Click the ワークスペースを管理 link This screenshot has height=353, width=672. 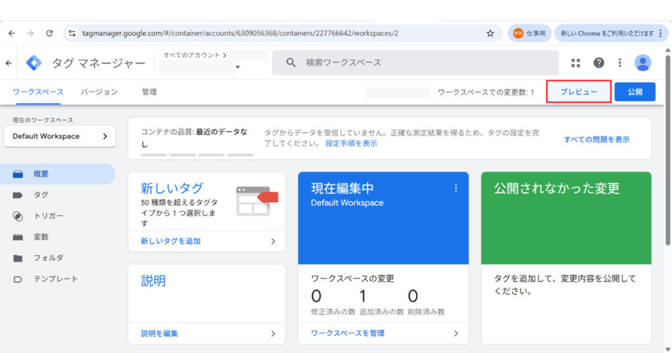pos(348,333)
